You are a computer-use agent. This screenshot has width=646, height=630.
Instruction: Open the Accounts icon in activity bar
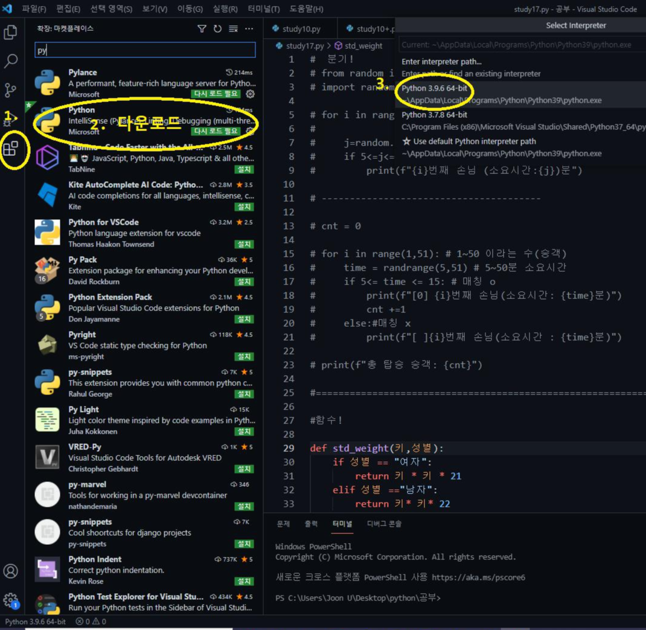pos(10,571)
